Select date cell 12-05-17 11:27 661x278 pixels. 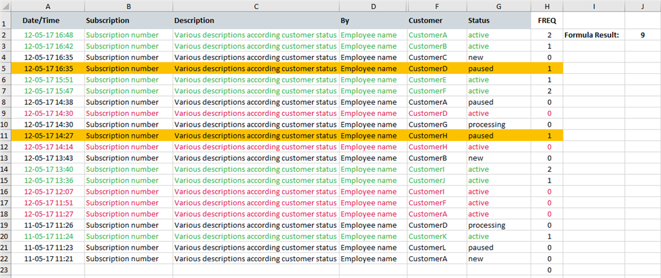[x=48, y=214]
